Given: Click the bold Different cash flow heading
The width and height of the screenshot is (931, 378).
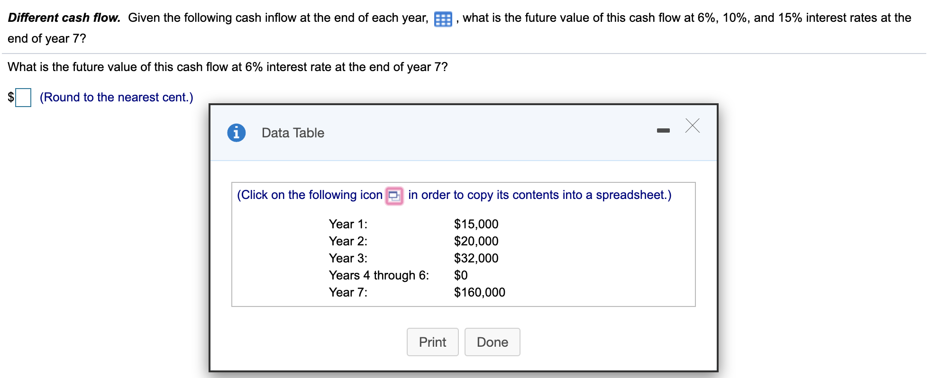Looking at the screenshot, I should click(64, 18).
